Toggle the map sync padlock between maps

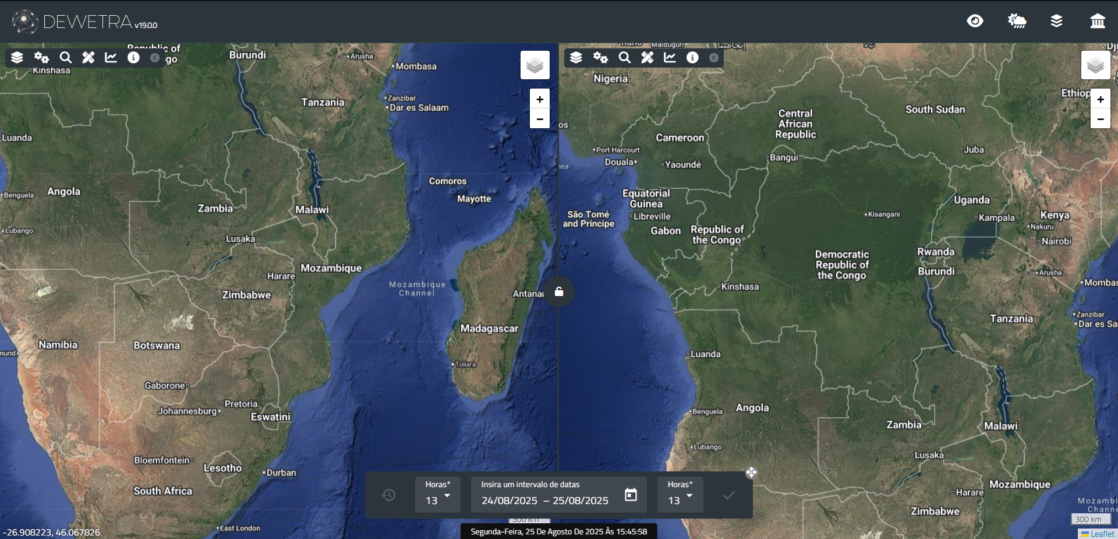559,292
